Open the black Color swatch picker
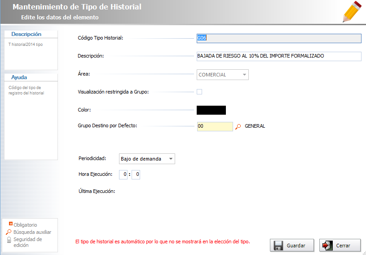Screen dimensions: 366x255 pyautogui.click(x=211, y=110)
